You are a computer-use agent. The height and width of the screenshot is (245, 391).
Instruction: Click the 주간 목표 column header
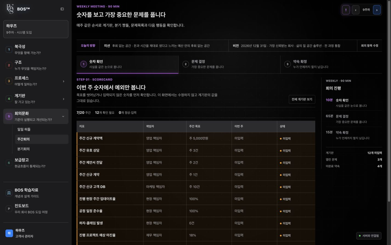pos(209,126)
